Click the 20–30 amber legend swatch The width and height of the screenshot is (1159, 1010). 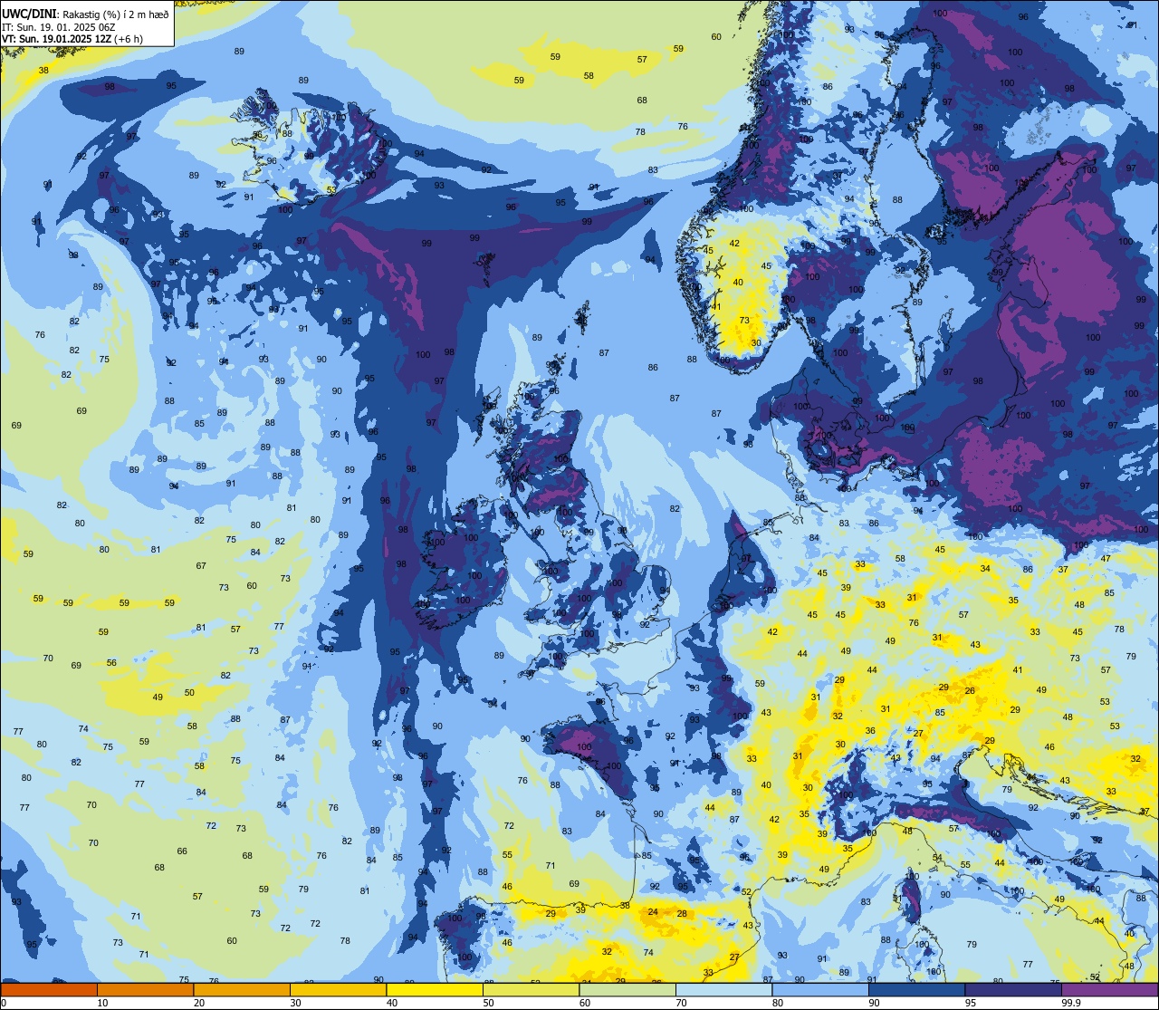tap(242, 989)
